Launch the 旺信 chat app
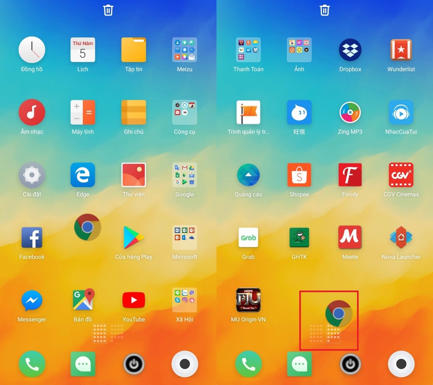The image size is (433, 385). tap(299, 112)
